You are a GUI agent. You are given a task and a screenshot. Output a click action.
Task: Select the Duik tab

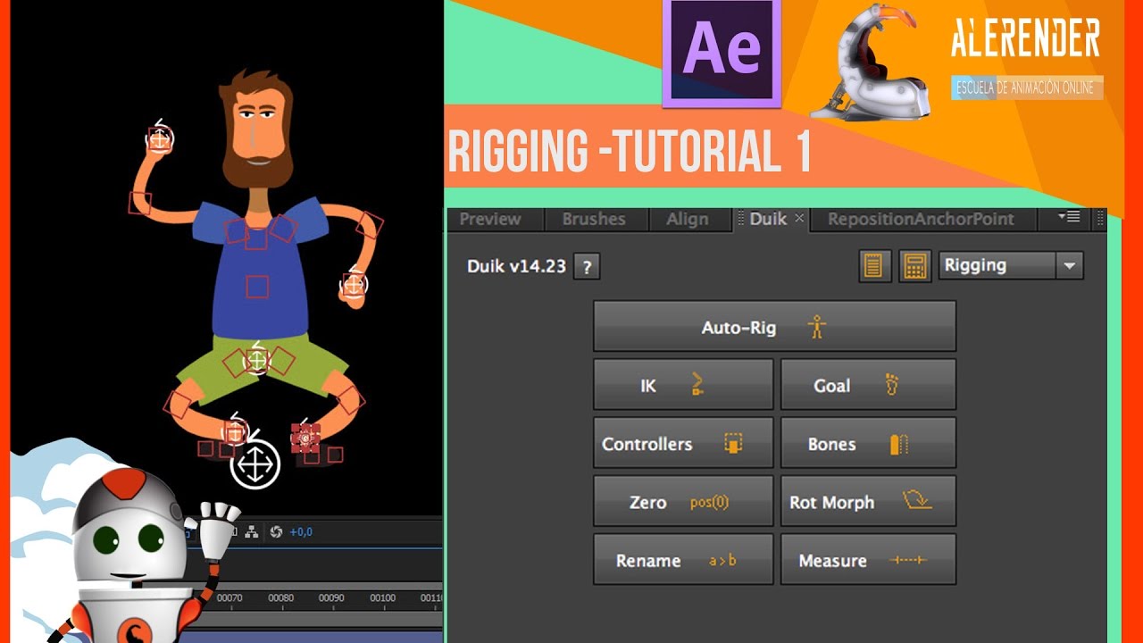[768, 218]
